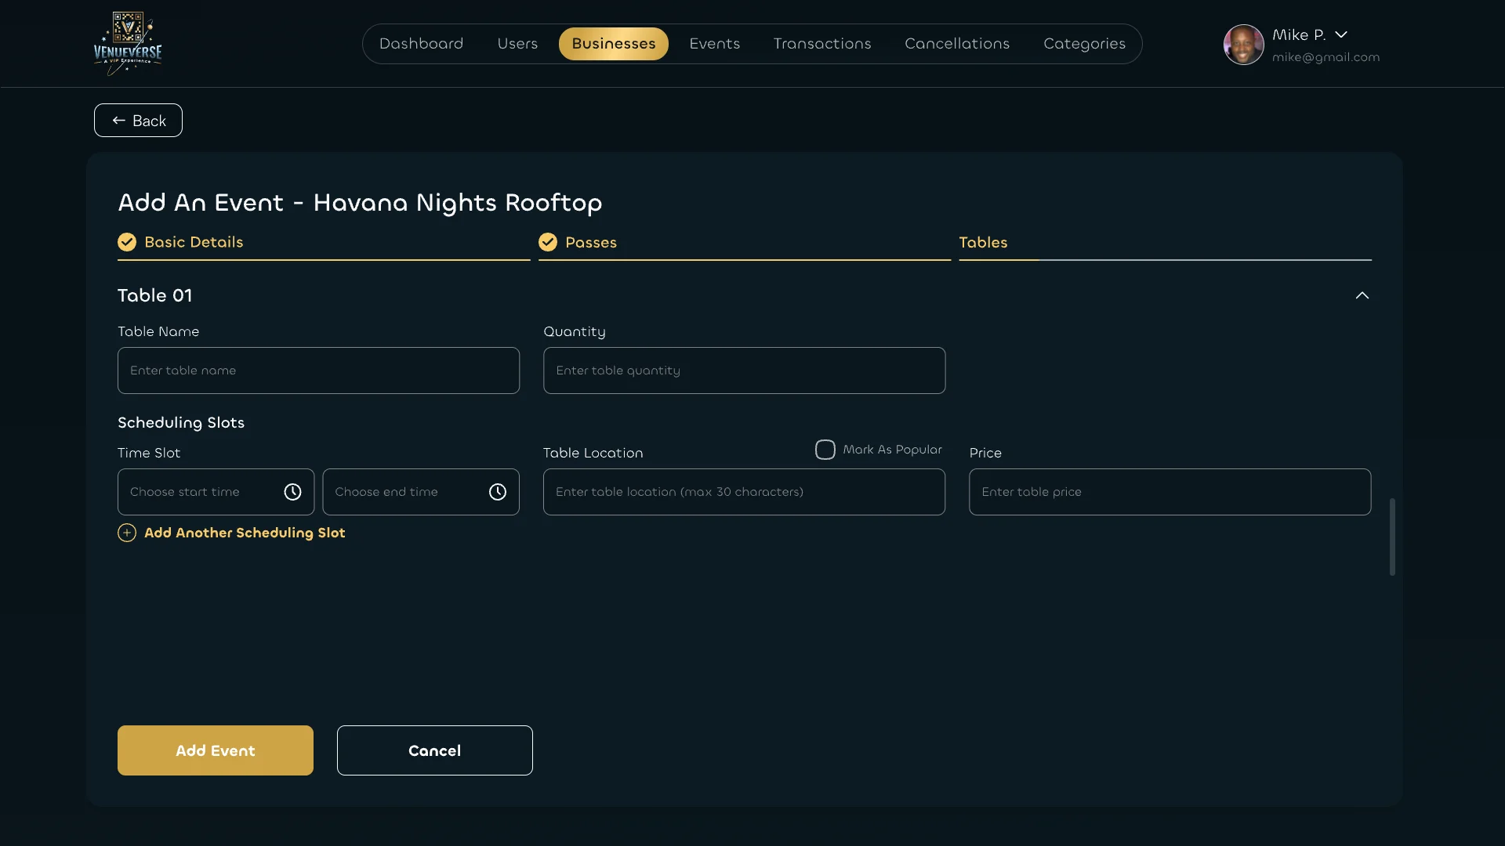The width and height of the screenshot is (1505, 846).
Task: Open the Transactions tab
Action: coord(822,44)
